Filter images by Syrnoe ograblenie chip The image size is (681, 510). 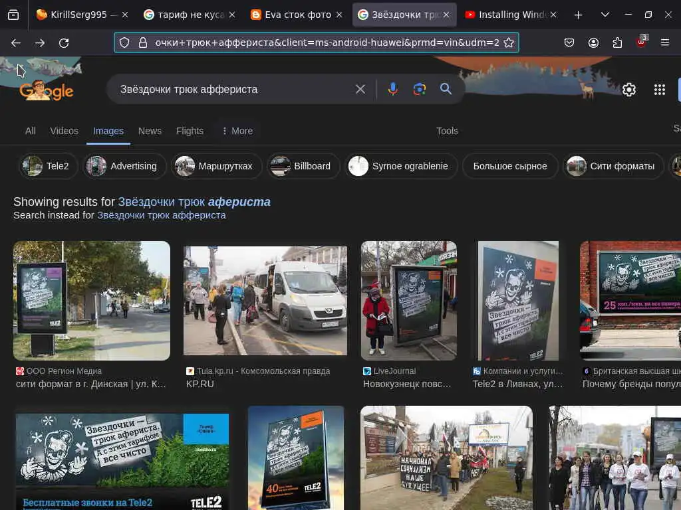(401, 166)
